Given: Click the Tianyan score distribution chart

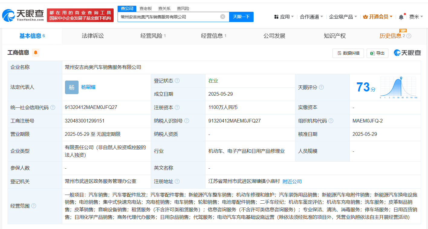Looking at the screenshot, I should (x=398, y=87).
